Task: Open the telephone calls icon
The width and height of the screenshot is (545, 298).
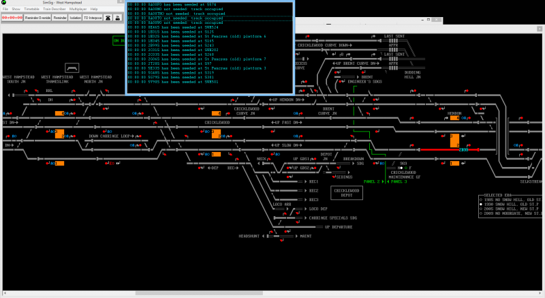Action: 108,18
